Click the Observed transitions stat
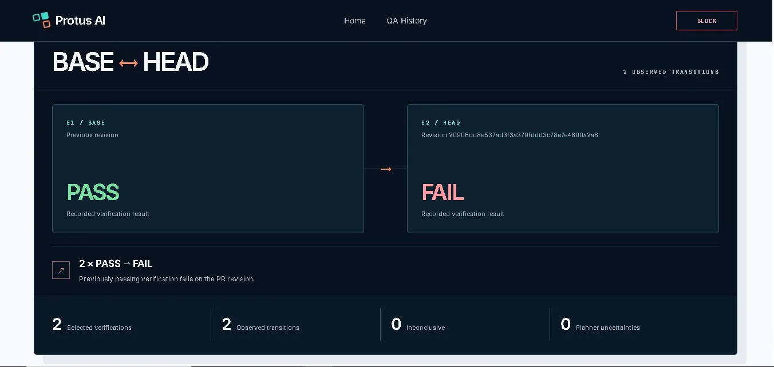Screen dimensions: 774x367 tap(260, 325)
